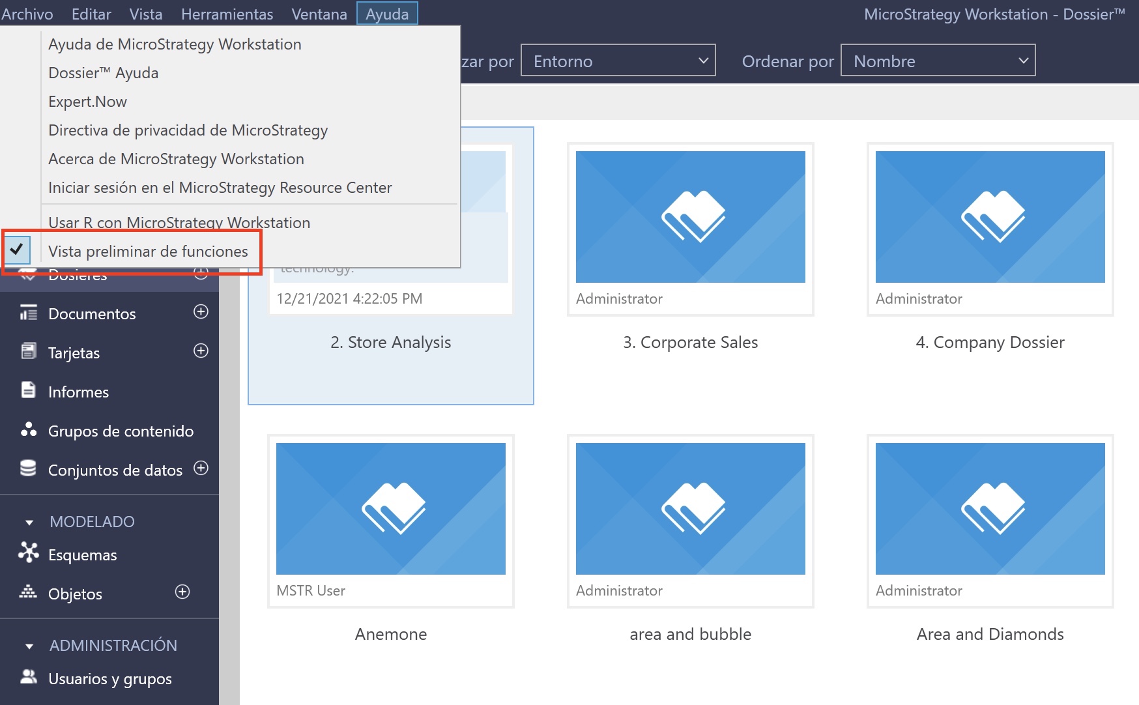Screen dimensions: 1139x705
Task: Open Objetos under Modelado
Action: click(75, 594)
